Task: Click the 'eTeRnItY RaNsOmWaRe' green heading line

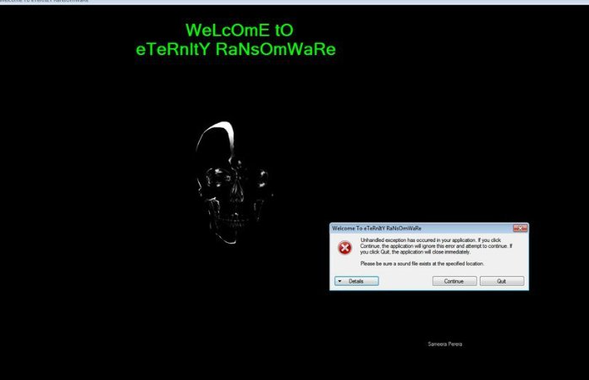Action: 235,49
